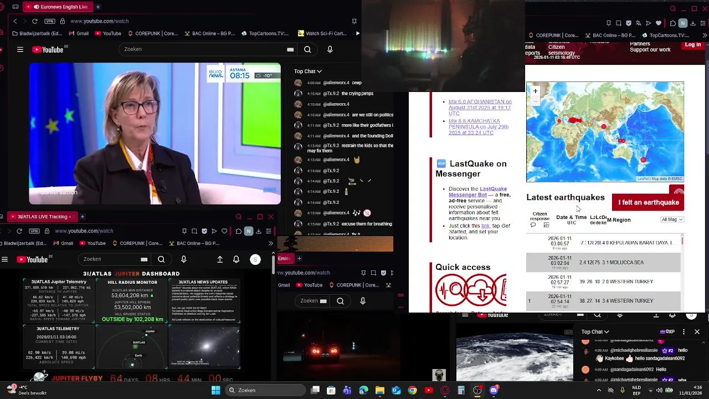Open chat options menu in bottom-right chat
Viewport: 709px width, 399px height.
click(684, 332)
